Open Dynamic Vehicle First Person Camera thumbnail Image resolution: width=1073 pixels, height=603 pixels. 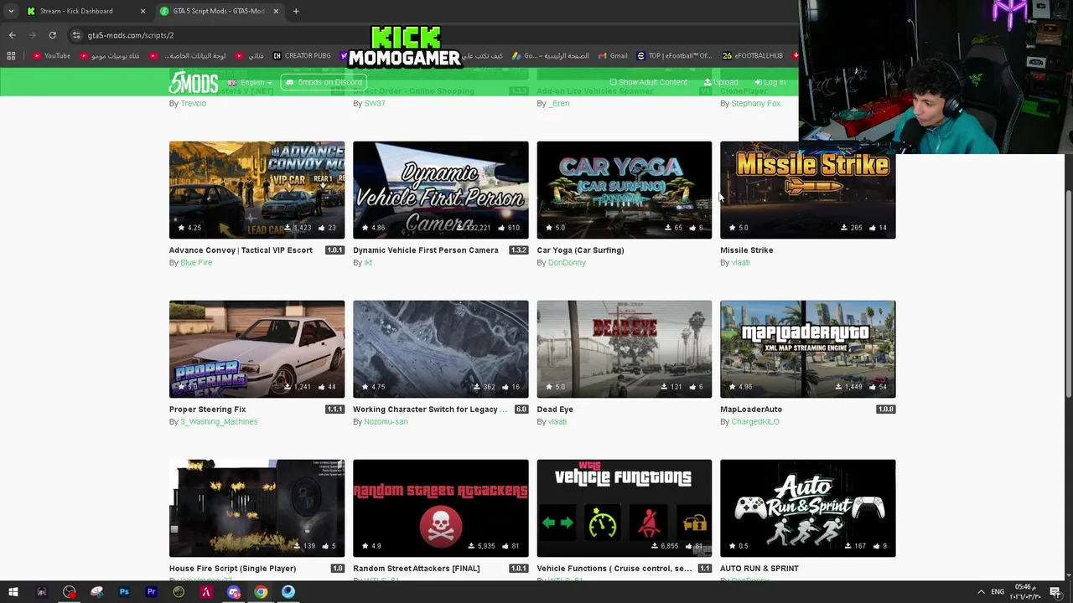point(440,190)
